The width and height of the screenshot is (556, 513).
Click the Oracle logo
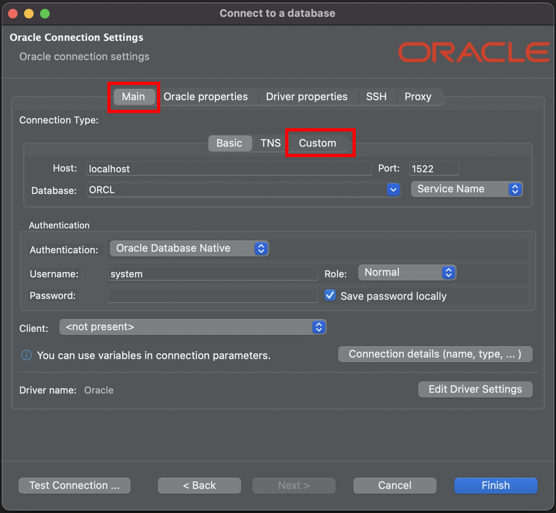click(x=474, y=53)
